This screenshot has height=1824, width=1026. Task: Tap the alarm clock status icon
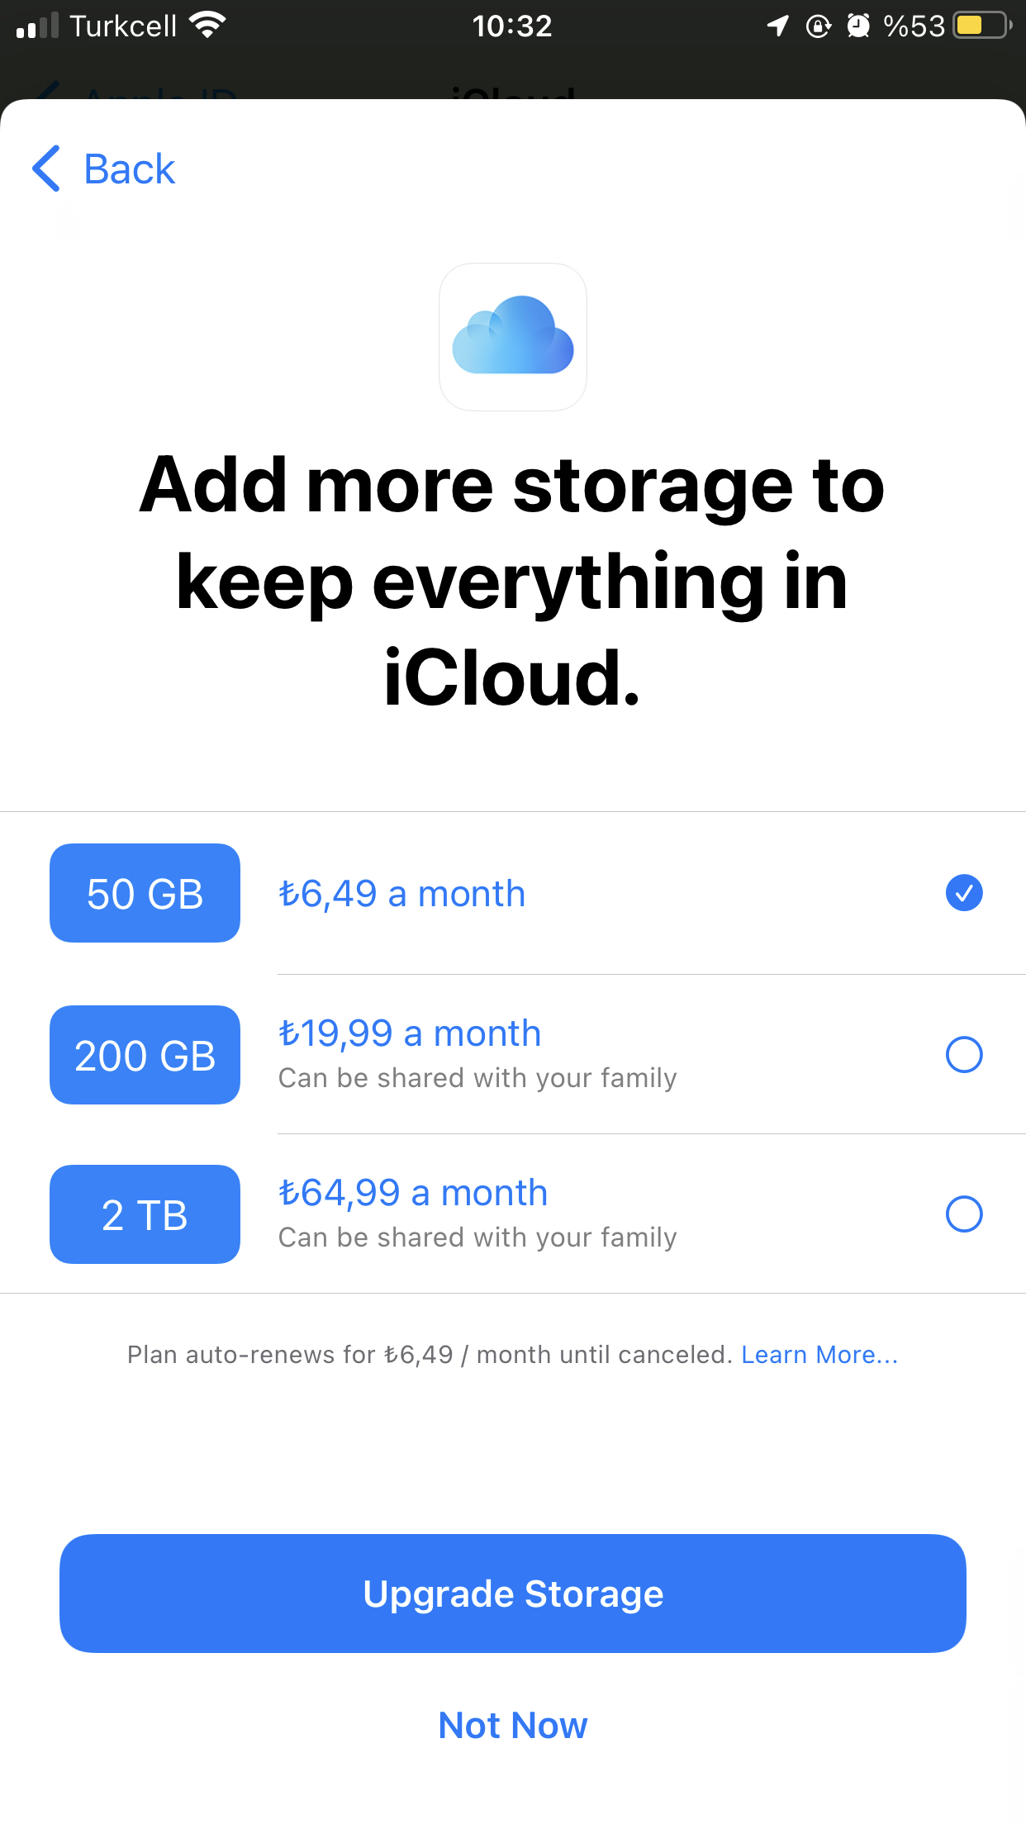coord(859,26)
